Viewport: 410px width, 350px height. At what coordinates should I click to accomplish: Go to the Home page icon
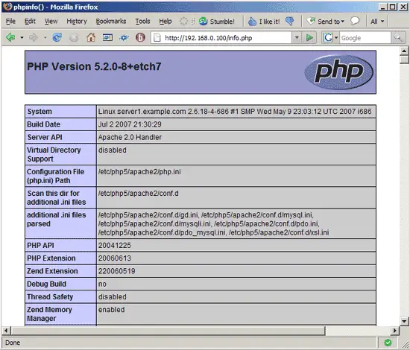tap(91, 38)
